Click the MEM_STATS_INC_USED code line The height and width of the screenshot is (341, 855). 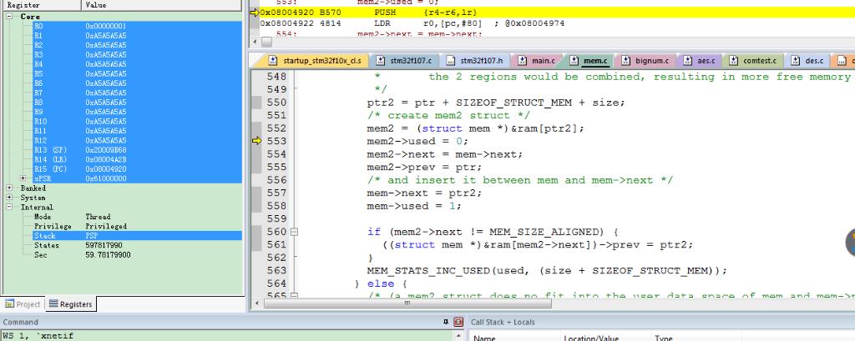(547, 271)
